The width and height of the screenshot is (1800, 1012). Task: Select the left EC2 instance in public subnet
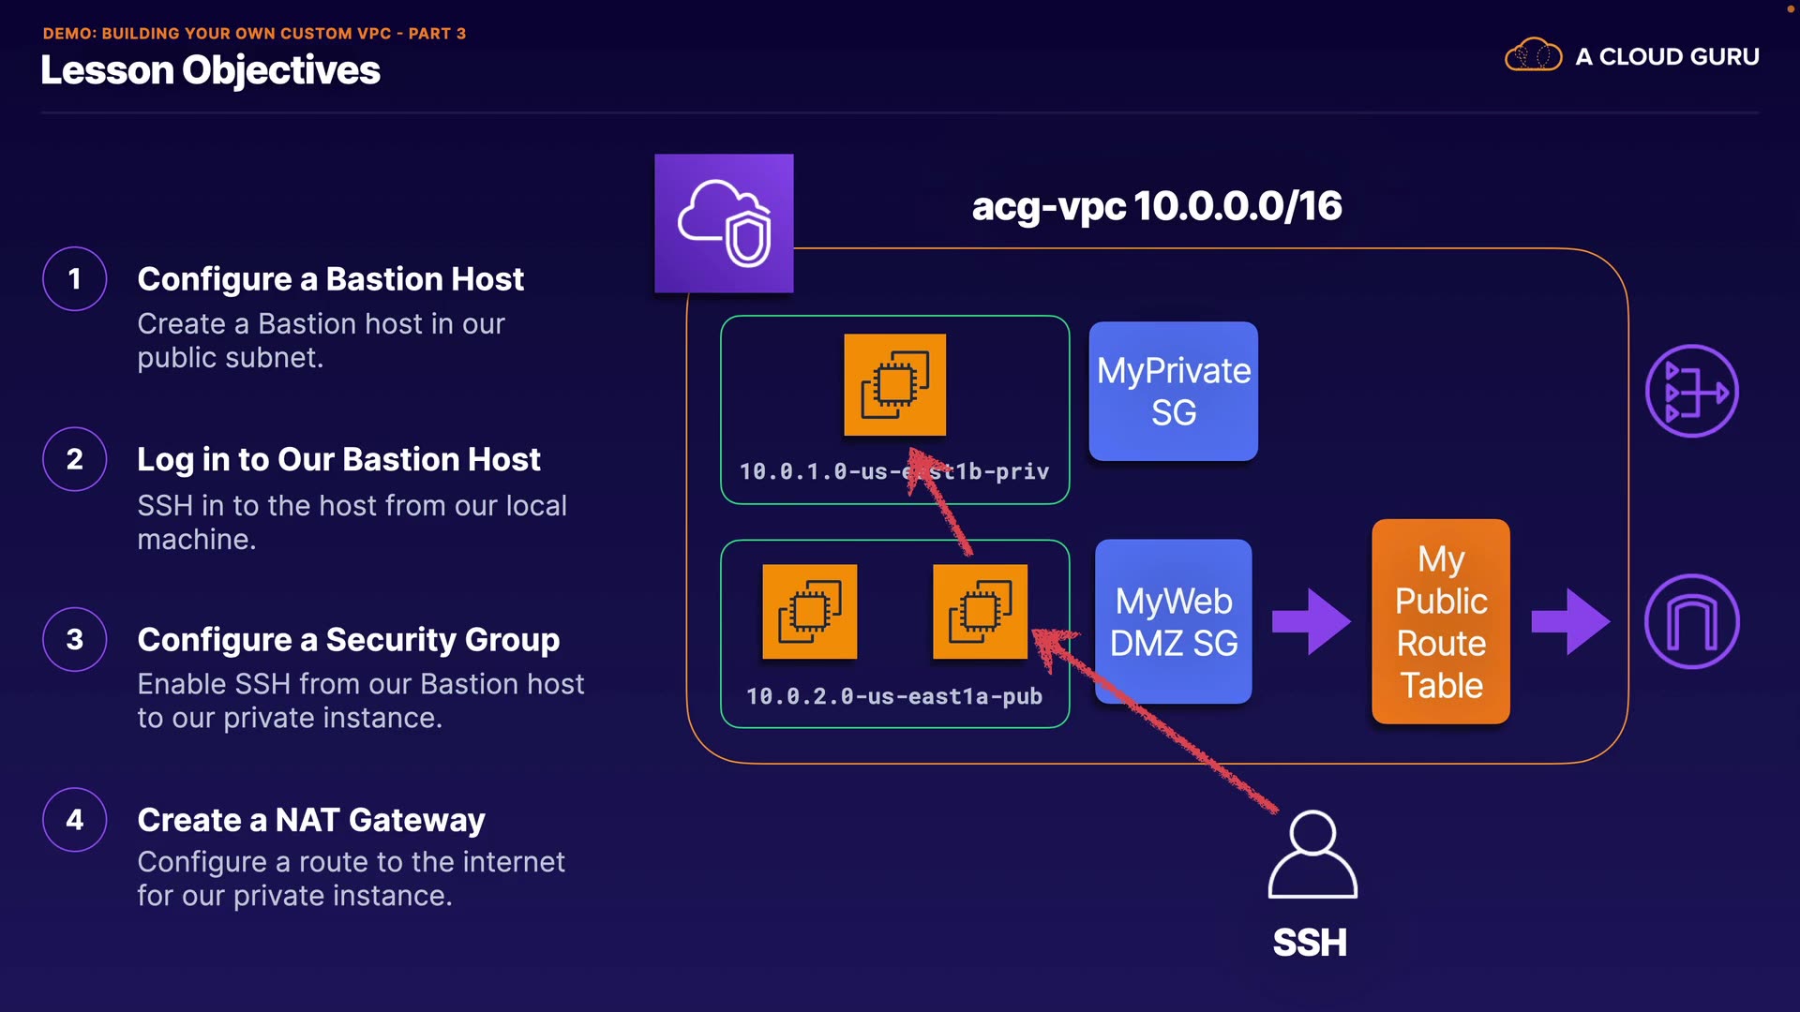pyautogui.click(x=810, y=611)
